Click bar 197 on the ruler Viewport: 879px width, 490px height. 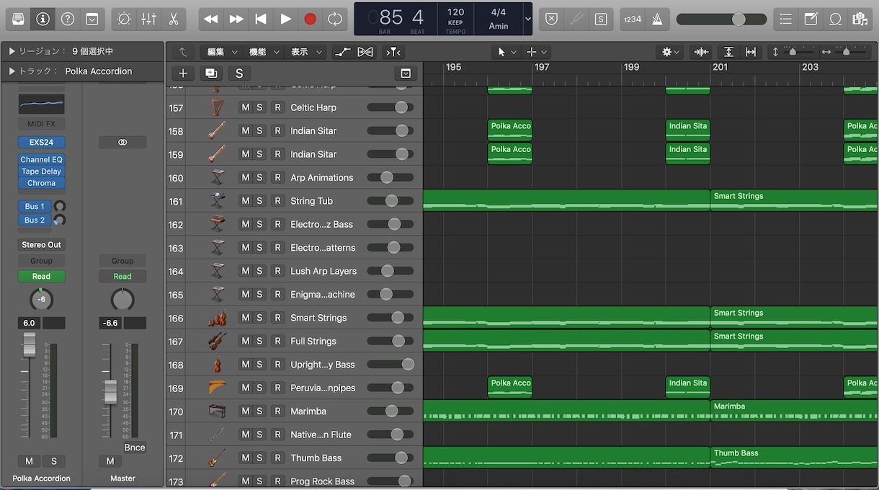coord(541,67)
